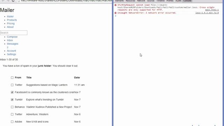Viewport: 224px width, 126px height.
Task: Switch to the Resources devtools tab
Action: pos(130,1)
